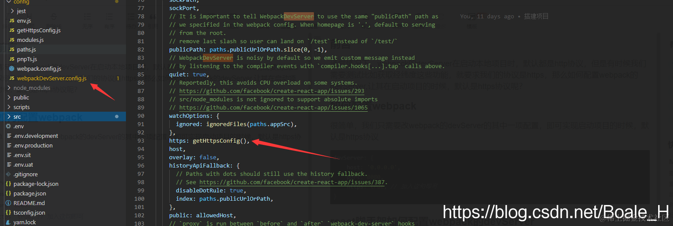Open README.md file
673x226 pixels.
[x=29, y=203]
